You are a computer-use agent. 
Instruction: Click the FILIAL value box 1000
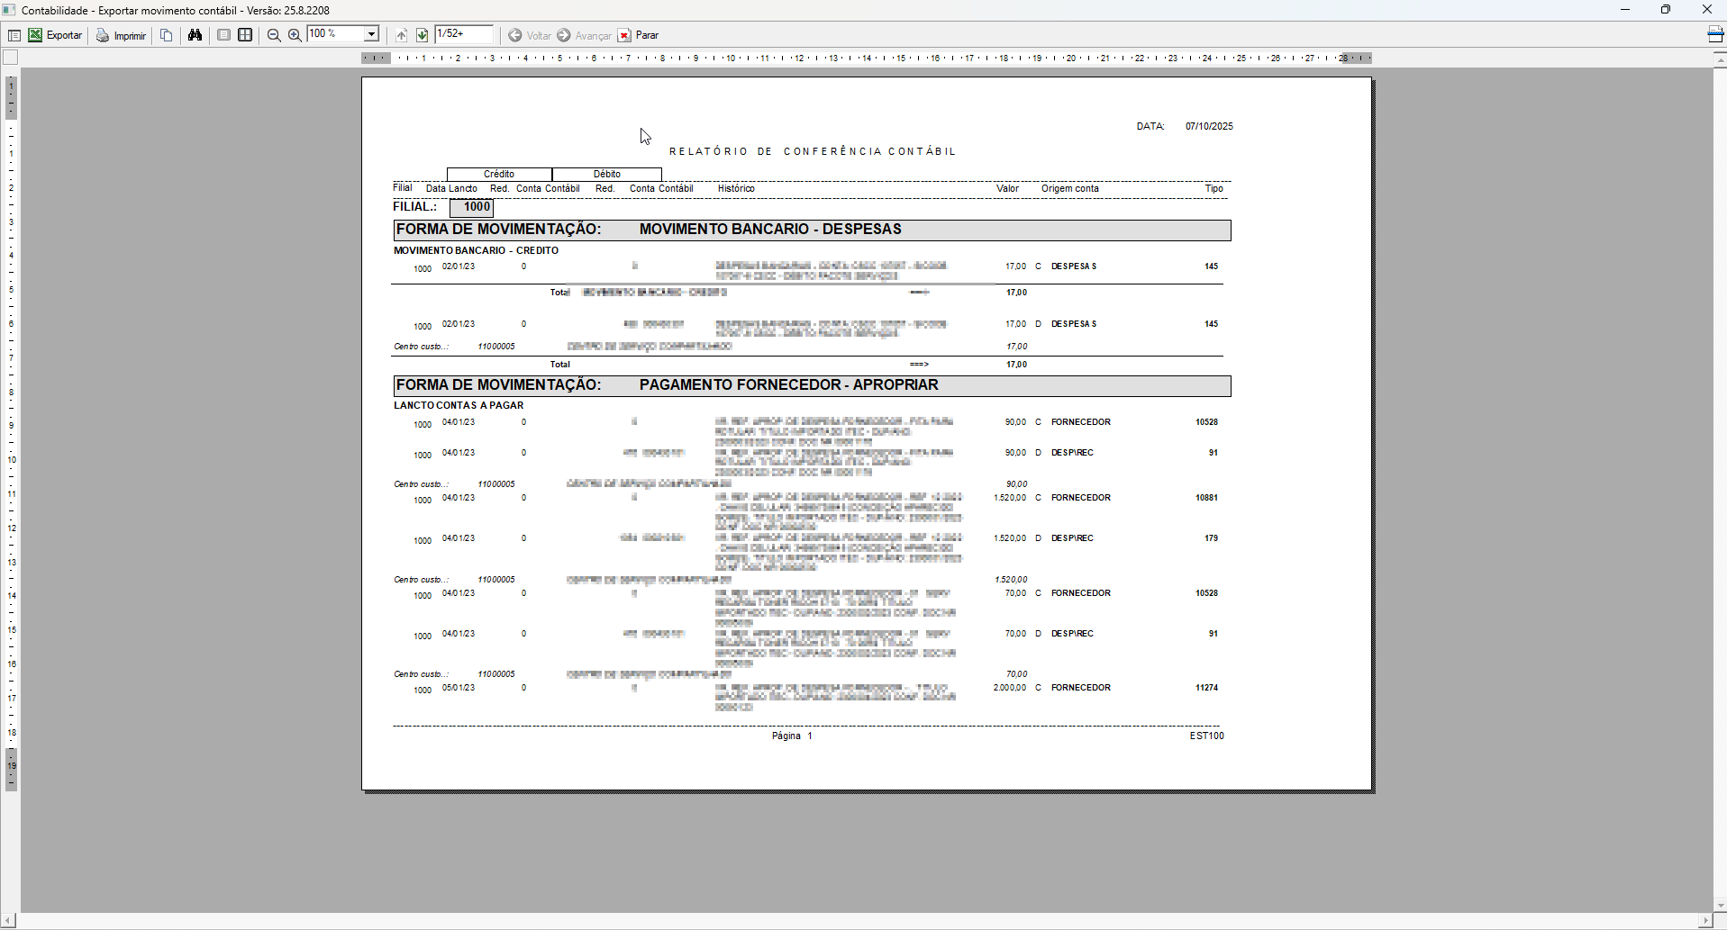tap(472, 207)
